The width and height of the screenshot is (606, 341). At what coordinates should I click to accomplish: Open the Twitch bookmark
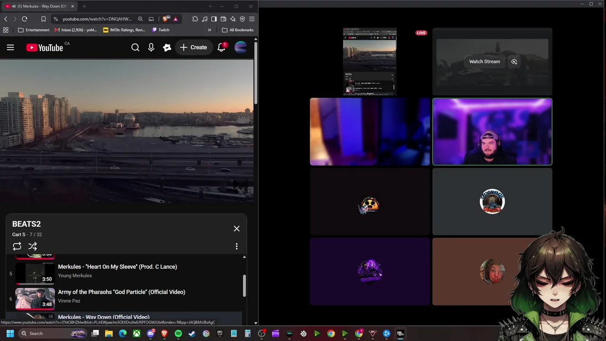161,30
